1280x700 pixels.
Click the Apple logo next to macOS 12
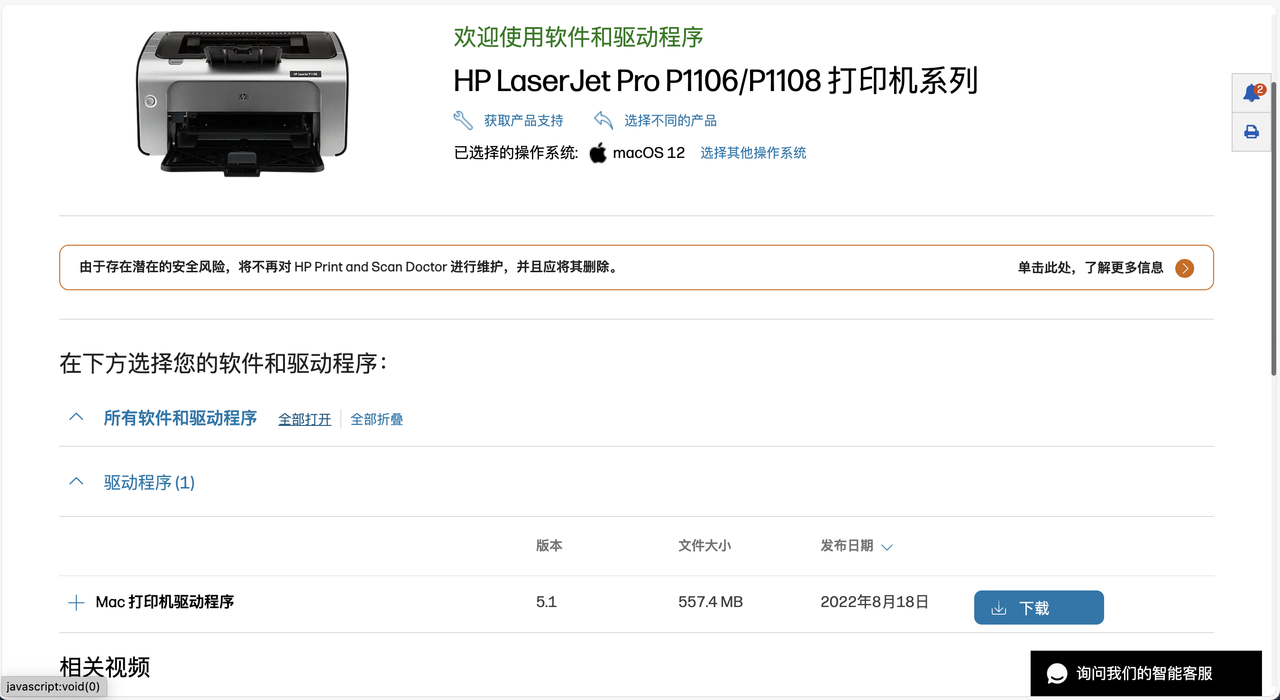pyautogui.click(x=598, y=153)
